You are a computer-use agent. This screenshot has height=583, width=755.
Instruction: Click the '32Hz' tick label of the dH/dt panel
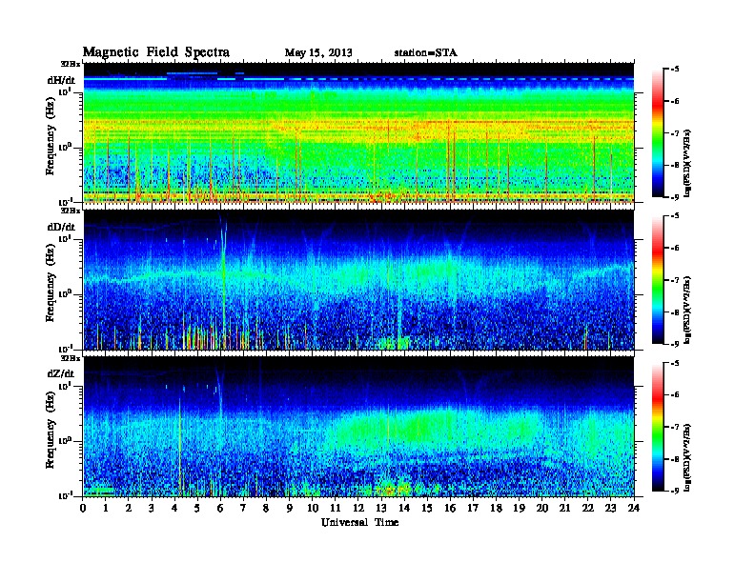(x=71, y=64)
